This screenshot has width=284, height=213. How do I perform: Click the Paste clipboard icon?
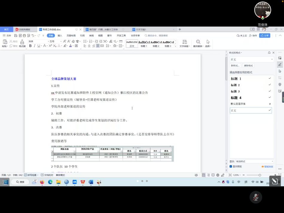pos(4,42)
